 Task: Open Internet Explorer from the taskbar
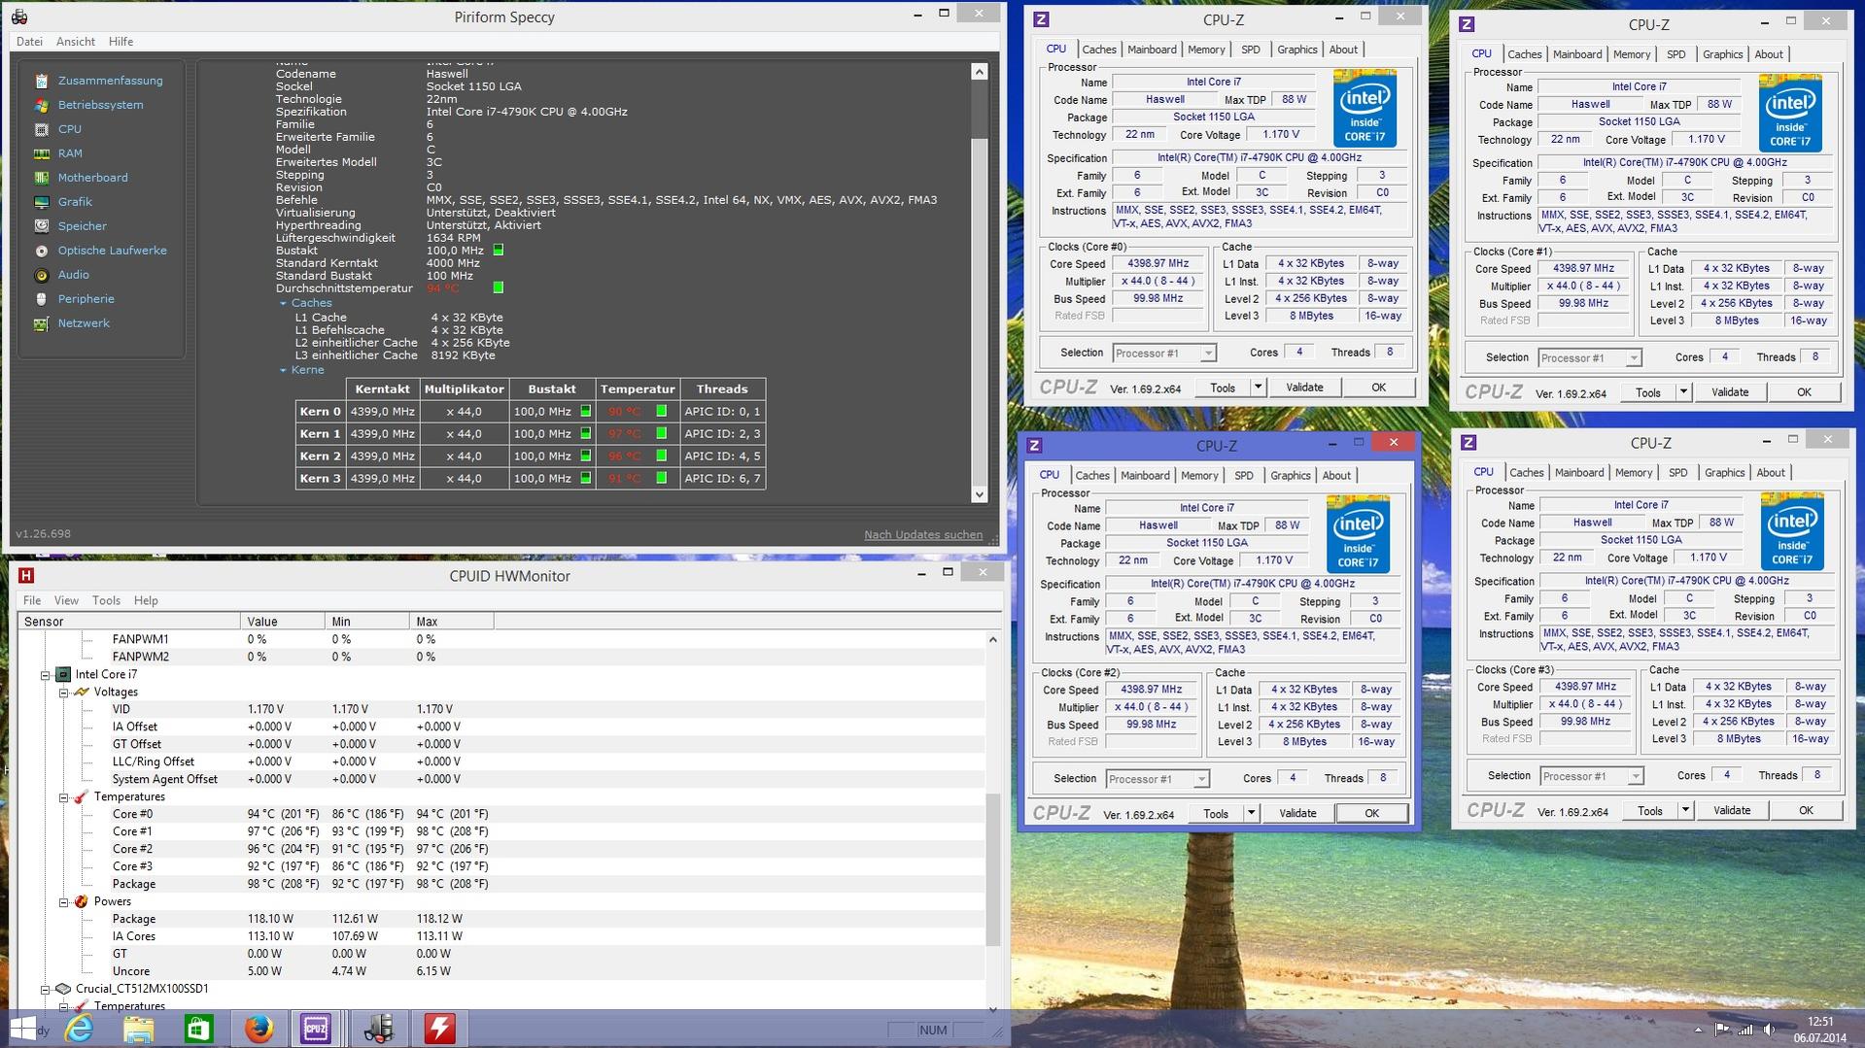click(79, 1029)
